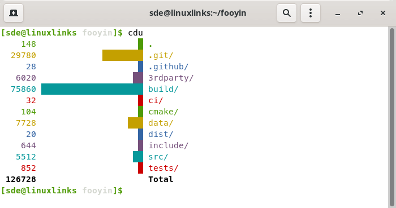Click the size value 75860
The image size is (396, 208).
pyautogui.click(x=24, y=89)
